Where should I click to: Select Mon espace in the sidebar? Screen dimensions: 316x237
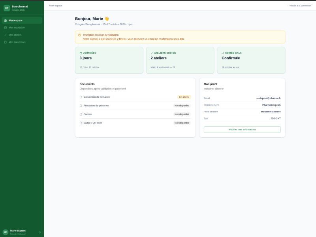[15, 20]
